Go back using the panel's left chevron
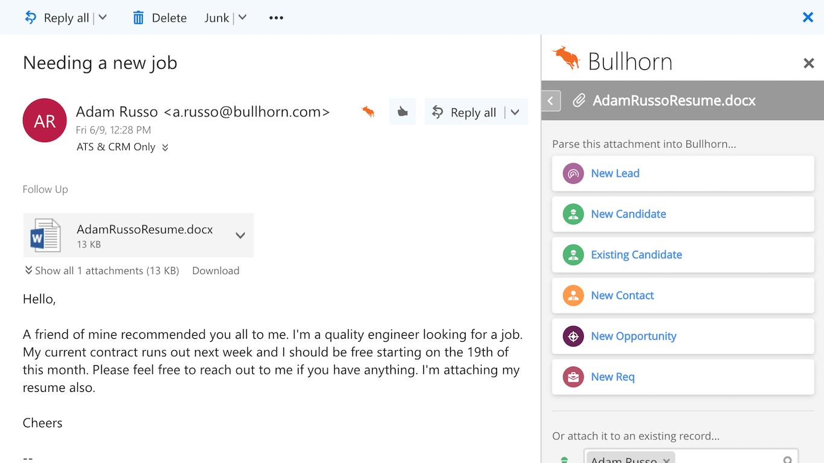The height and width of the screenshot is (463, 824). tap(551, 101)
